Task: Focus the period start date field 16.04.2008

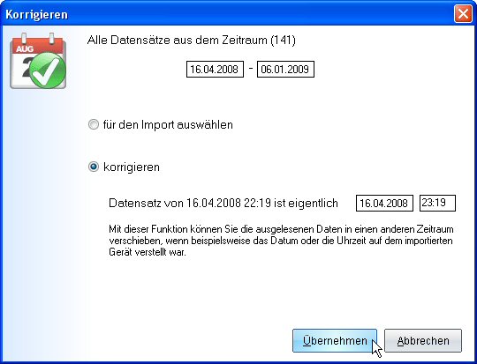Action: (x=215, y=70)
